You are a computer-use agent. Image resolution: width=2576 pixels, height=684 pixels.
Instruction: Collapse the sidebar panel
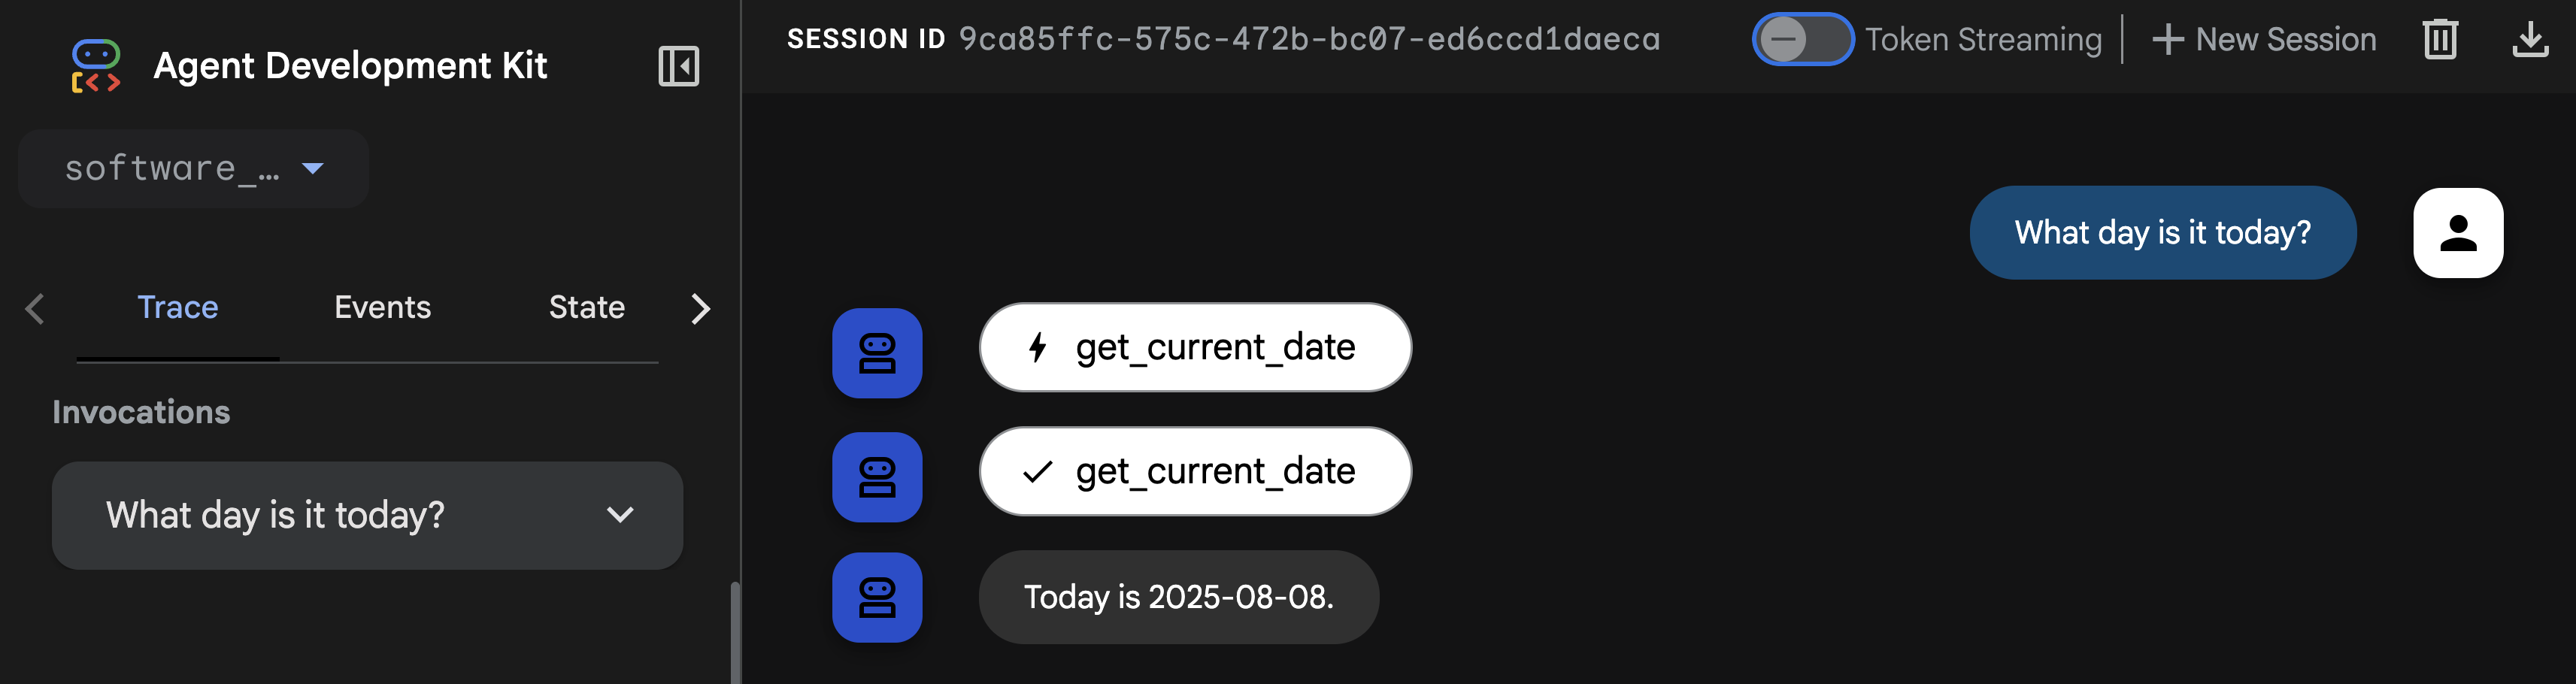tap(678, 66)
